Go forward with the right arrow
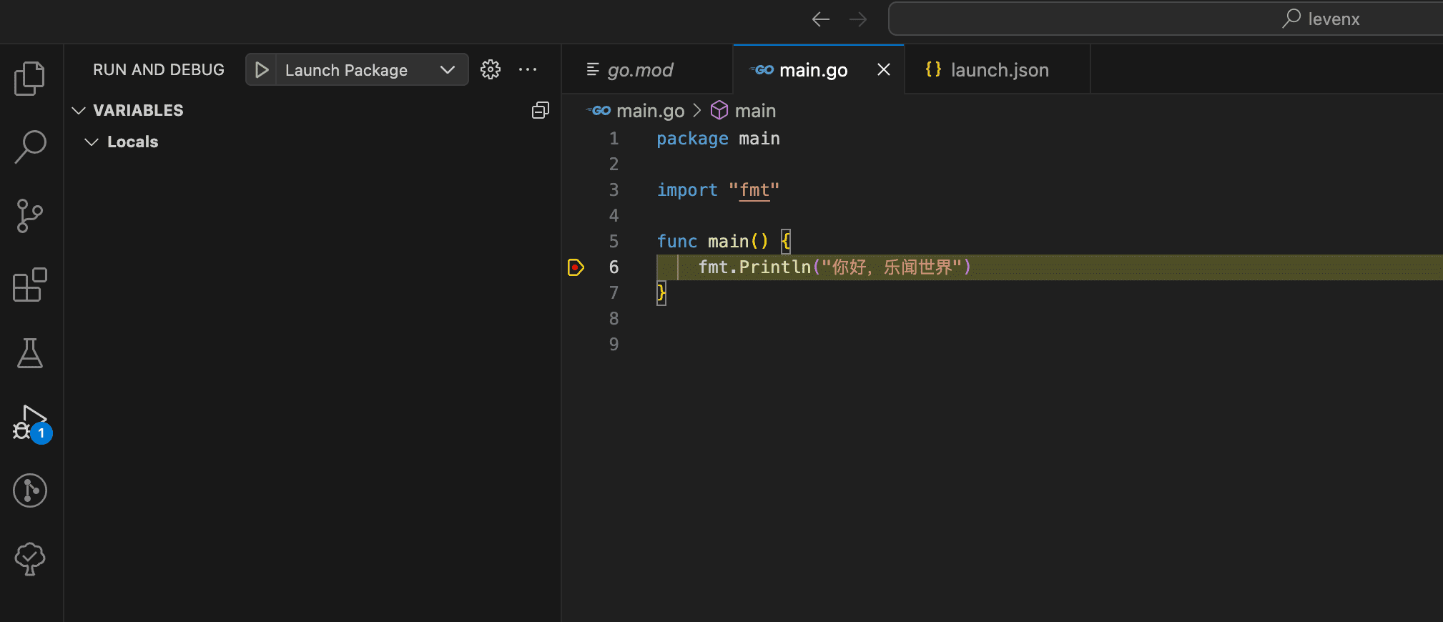This screenshot has width=1443, height=622. coord(858,19)
